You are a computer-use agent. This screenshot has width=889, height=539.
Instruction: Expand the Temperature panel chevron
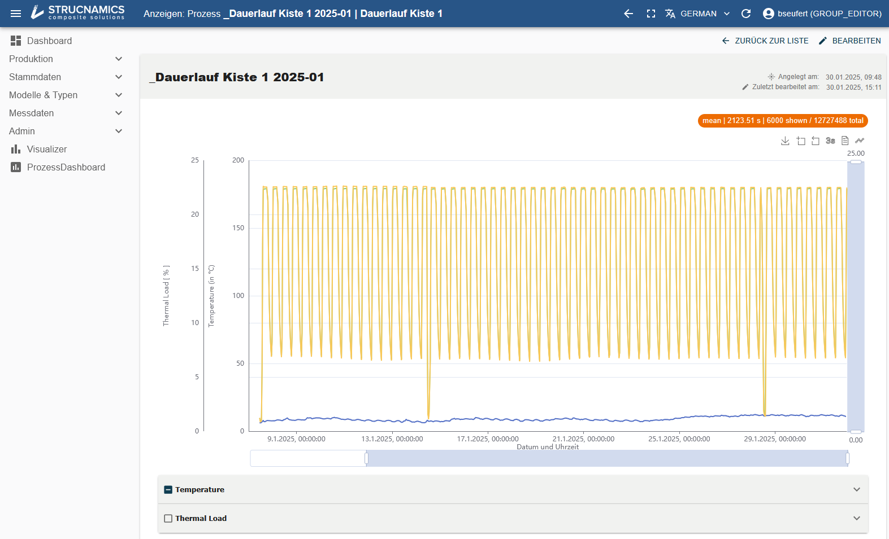pos(857,490)
